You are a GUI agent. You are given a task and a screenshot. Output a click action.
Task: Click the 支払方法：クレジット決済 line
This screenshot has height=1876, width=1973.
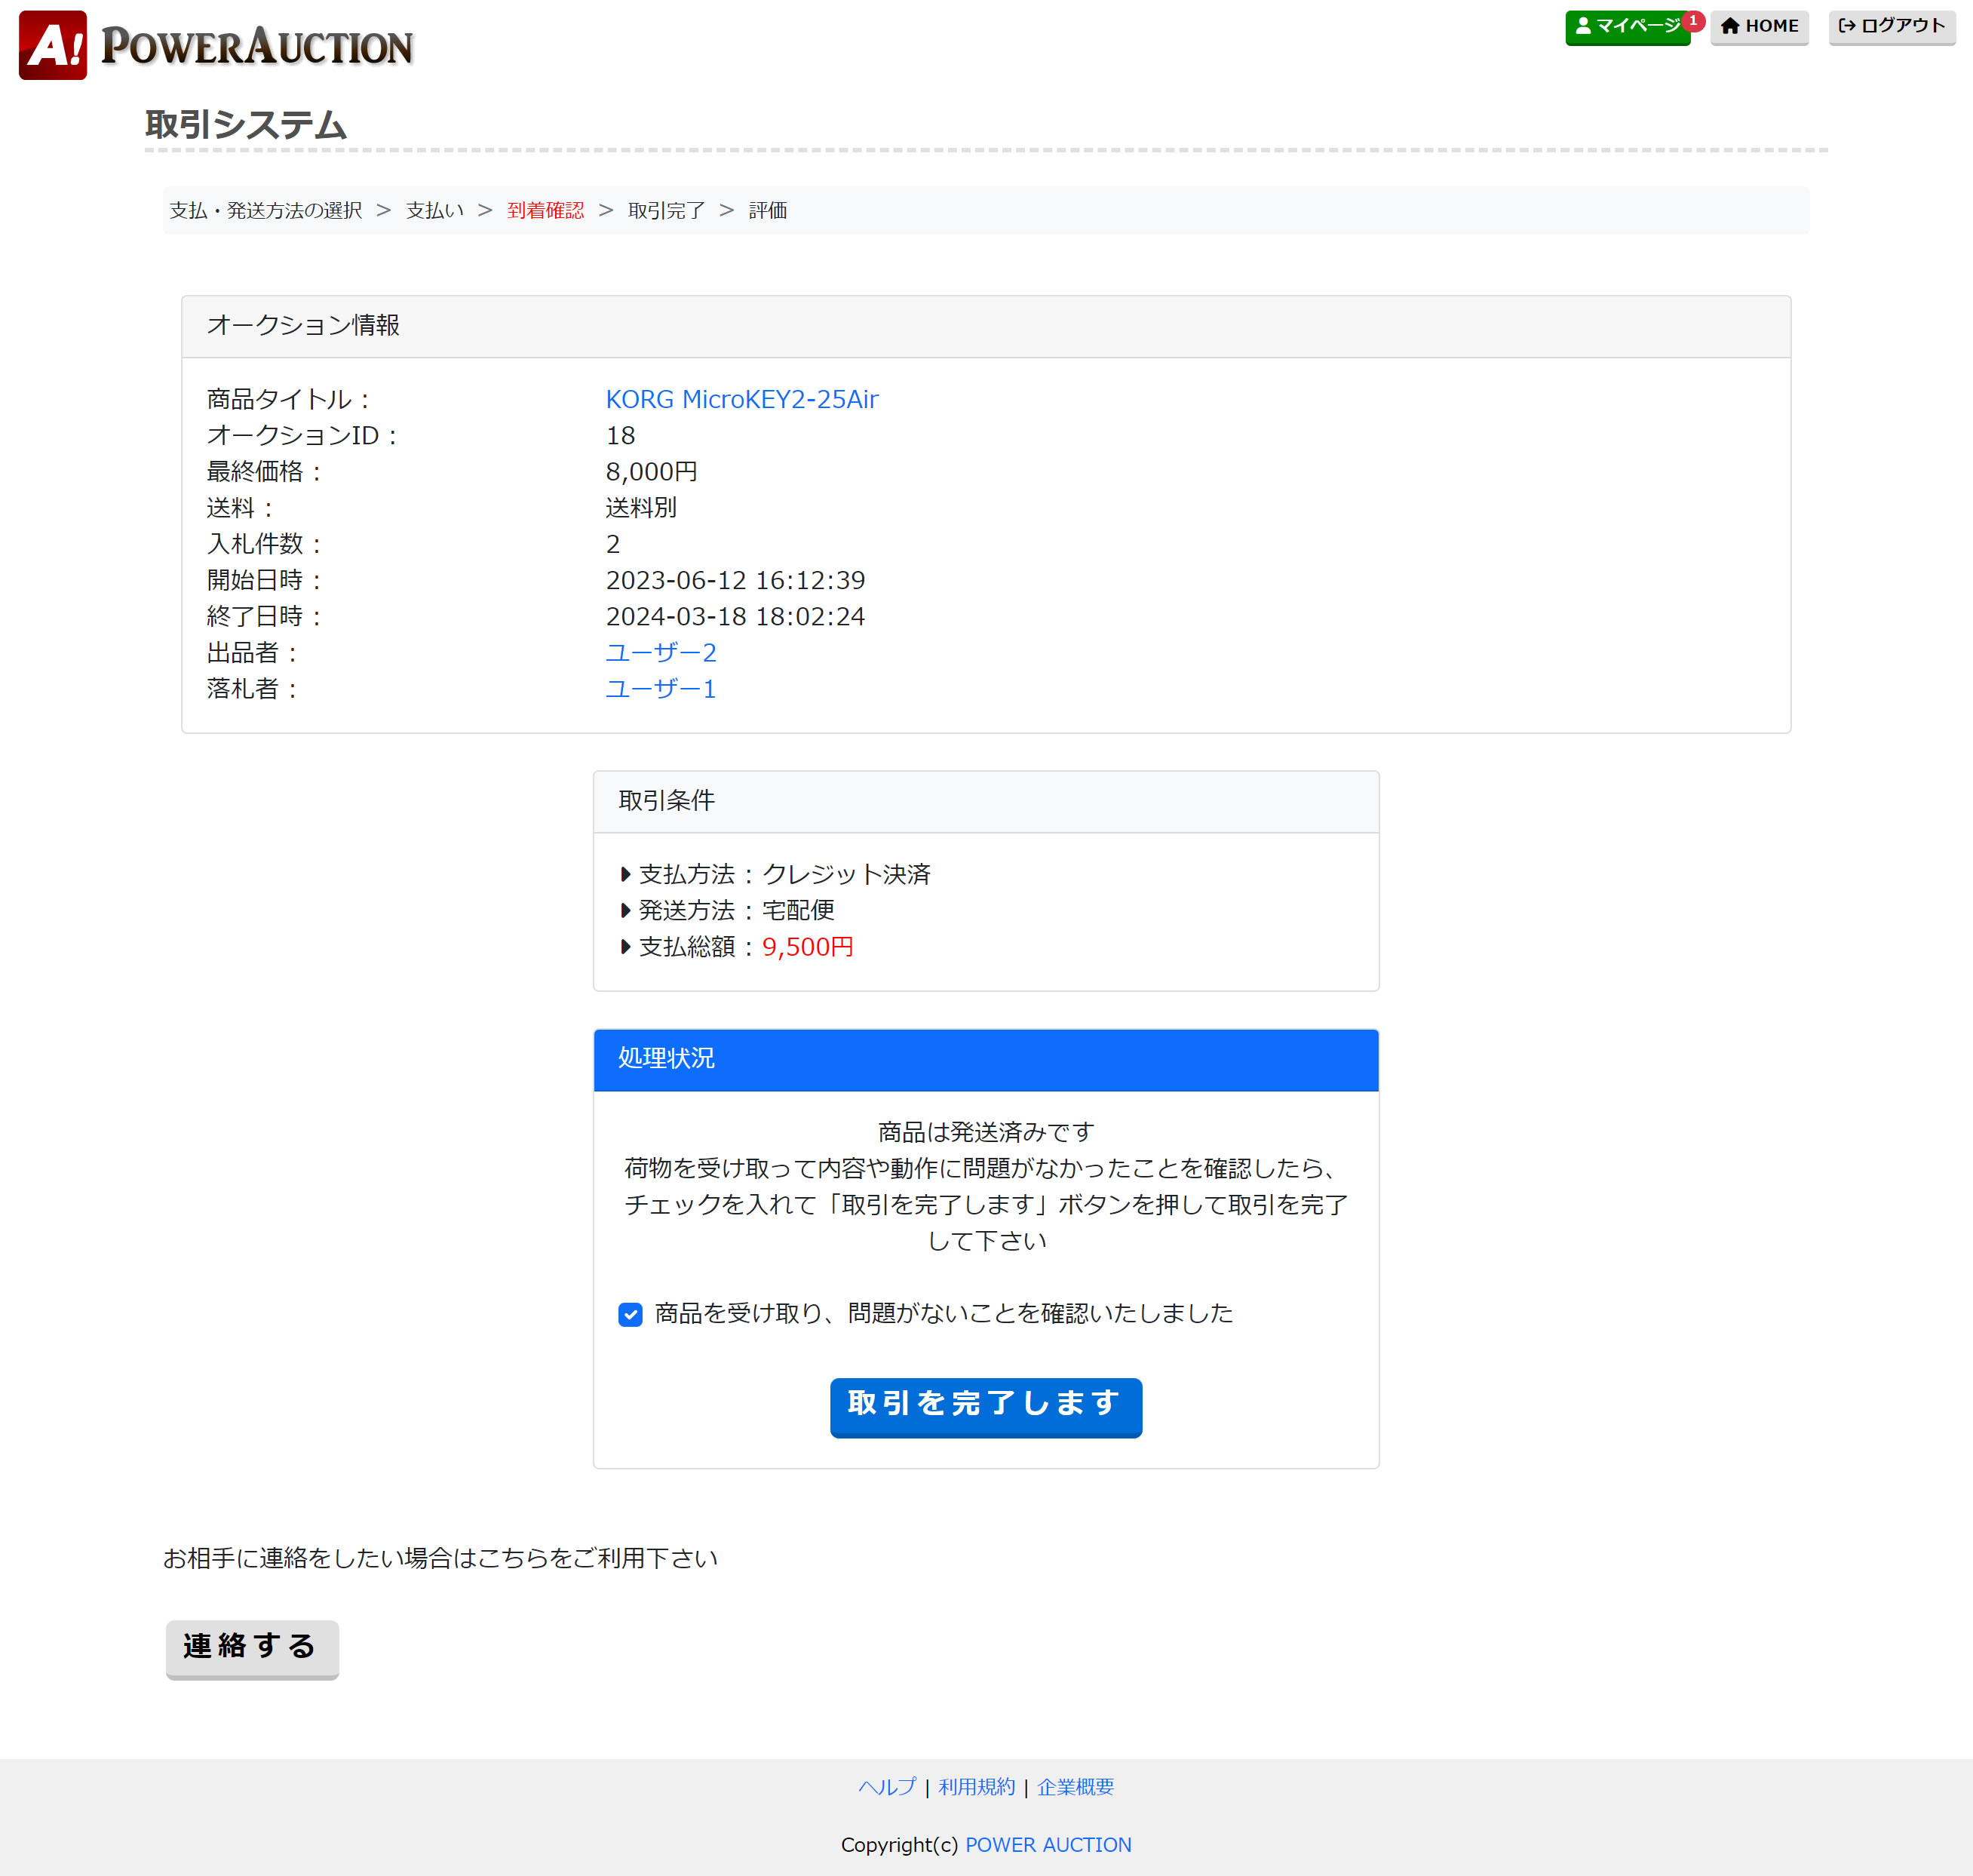(x=776, y=875)
